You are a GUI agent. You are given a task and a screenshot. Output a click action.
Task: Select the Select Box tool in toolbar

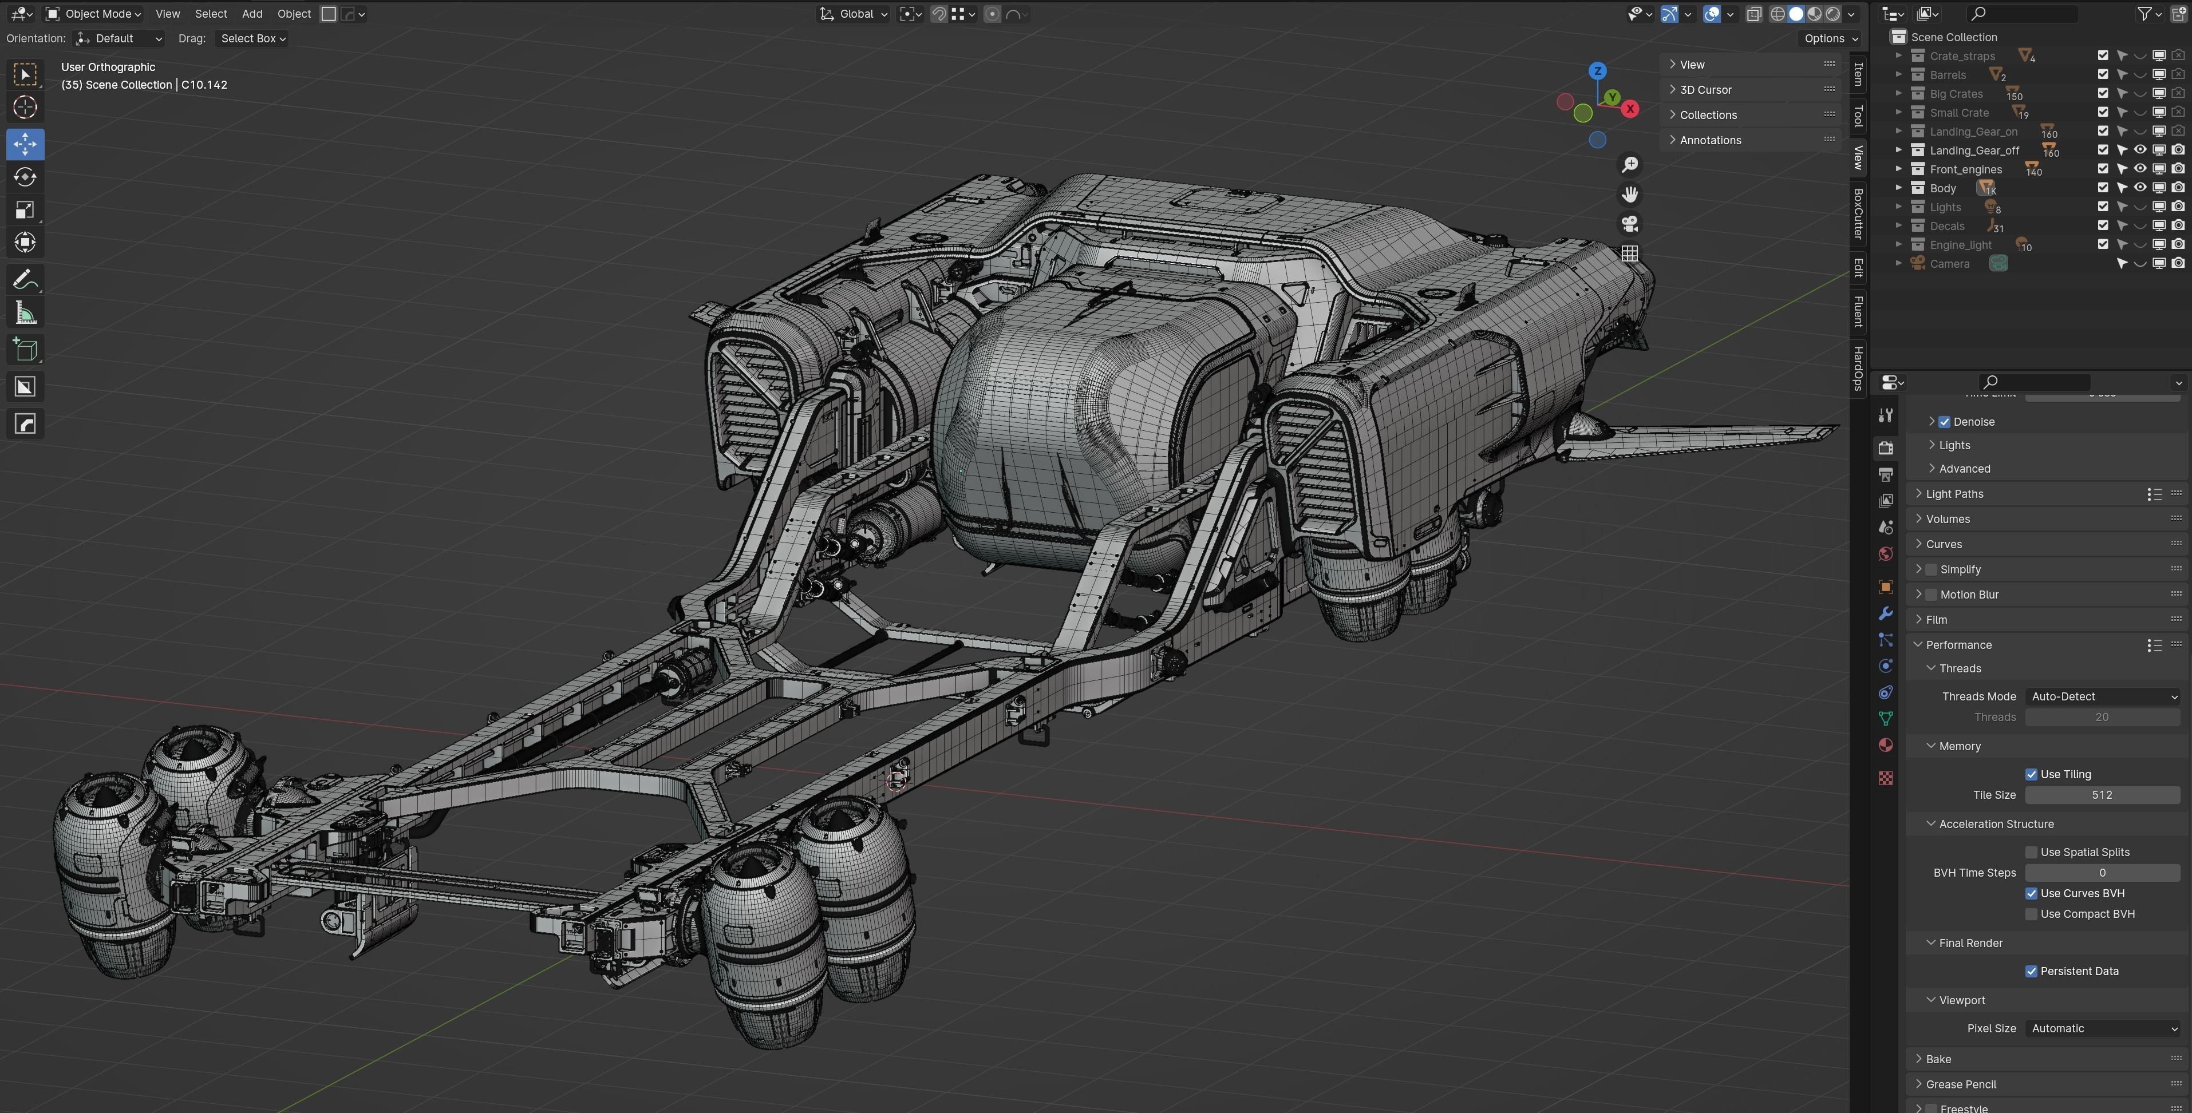pos(25,74)
